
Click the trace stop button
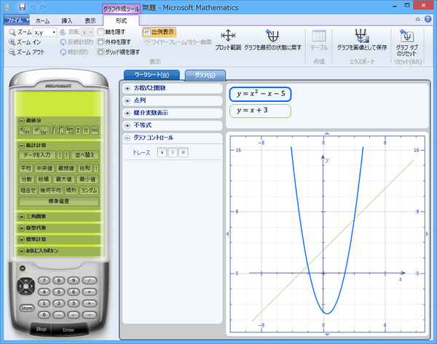point(183,152)
